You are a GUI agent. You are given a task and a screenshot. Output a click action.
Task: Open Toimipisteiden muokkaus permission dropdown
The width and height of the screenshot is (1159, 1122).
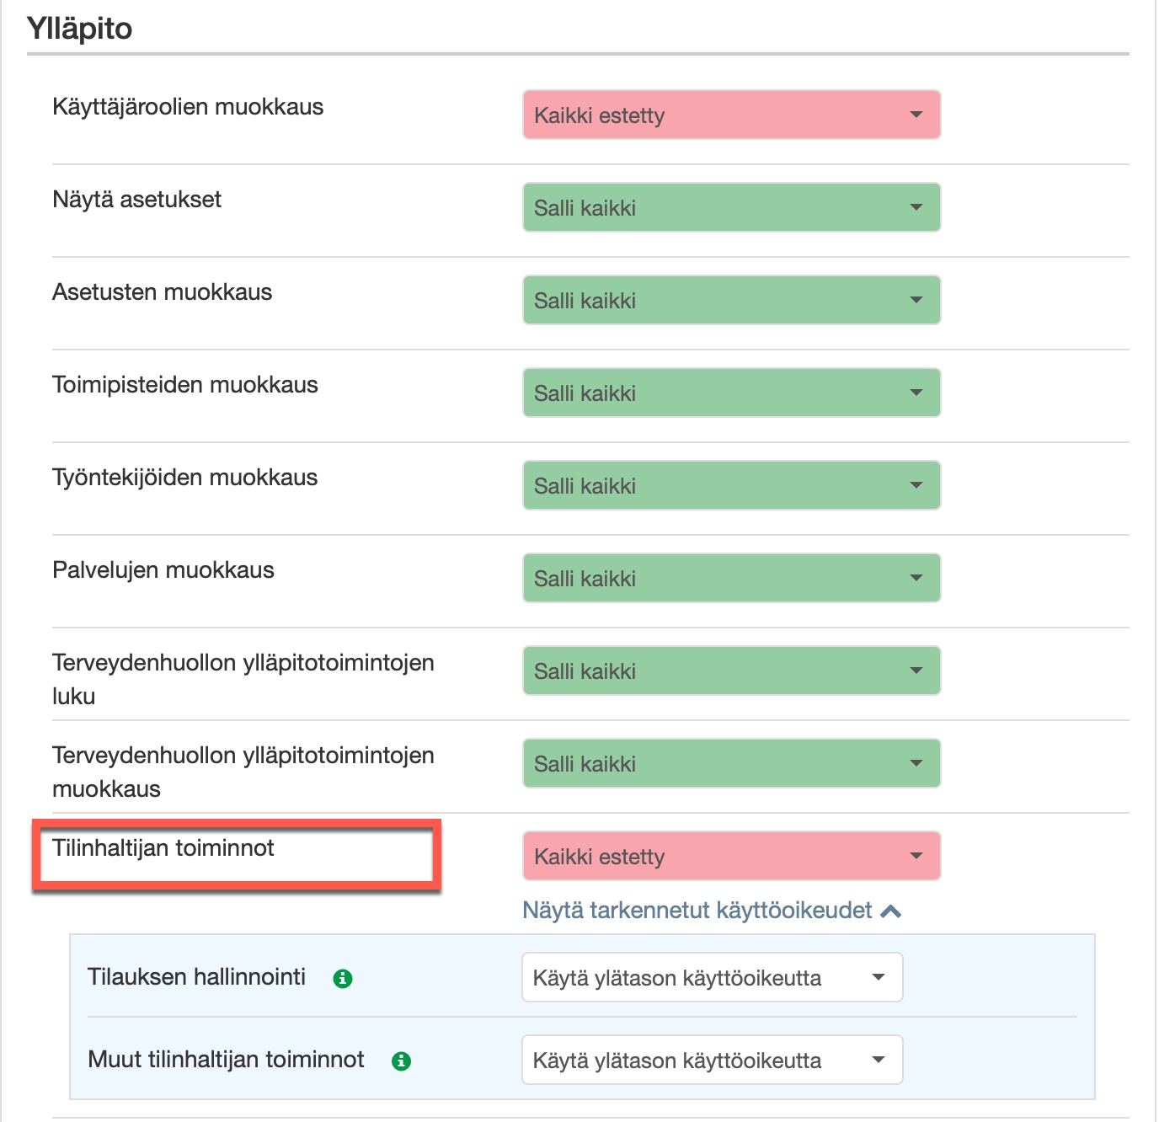click(731, 393)
